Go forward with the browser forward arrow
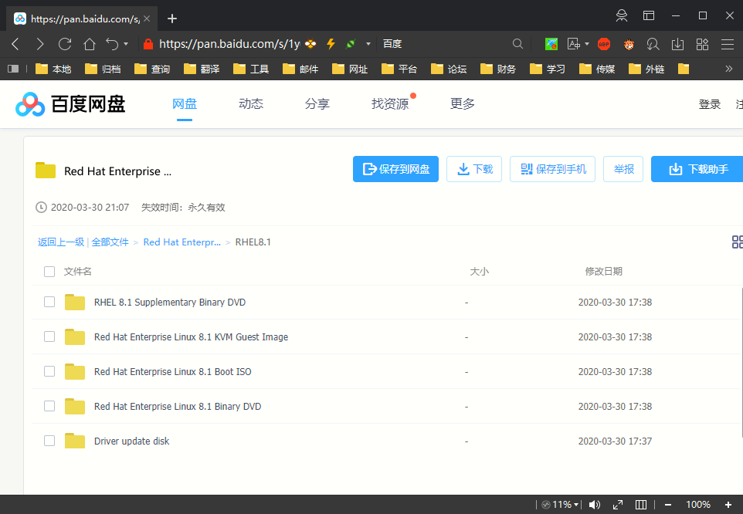743x514 pixels. (x=40, y=44)
